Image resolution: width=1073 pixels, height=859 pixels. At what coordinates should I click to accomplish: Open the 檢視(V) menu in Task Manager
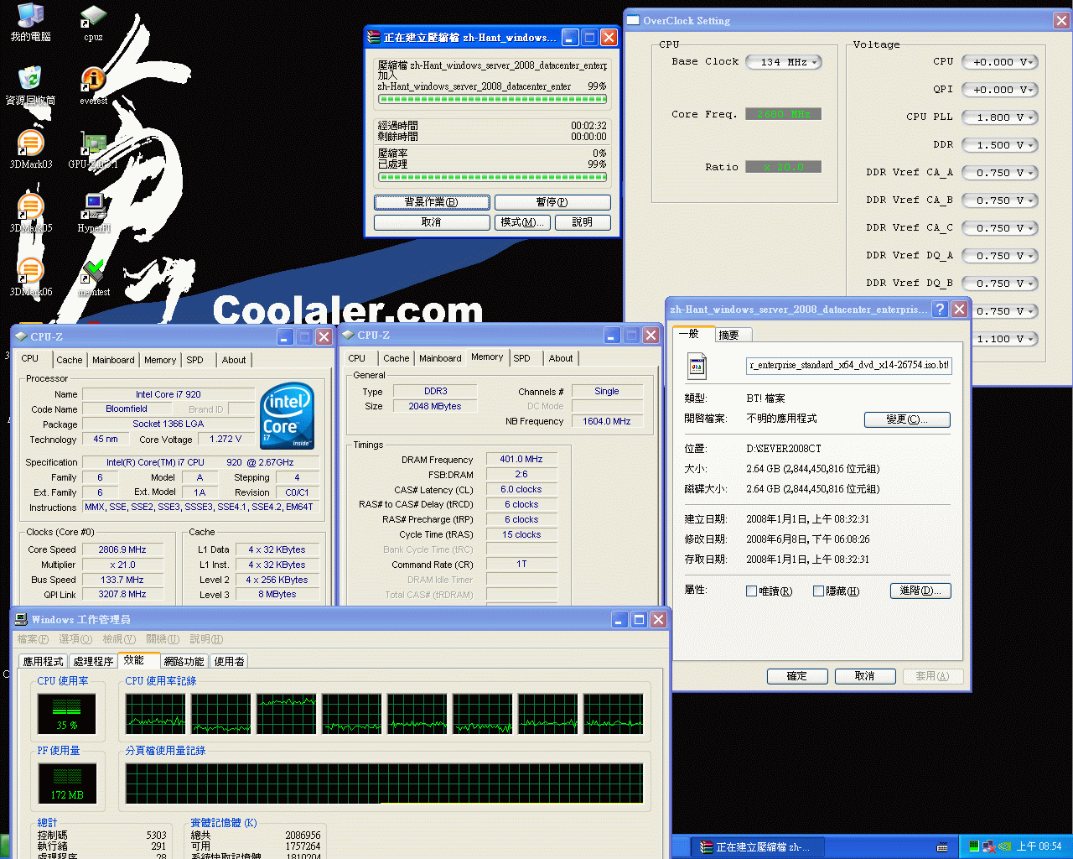pyautogui.click(x=119, y=639)
